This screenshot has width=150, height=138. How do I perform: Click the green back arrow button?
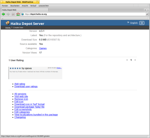3,14
